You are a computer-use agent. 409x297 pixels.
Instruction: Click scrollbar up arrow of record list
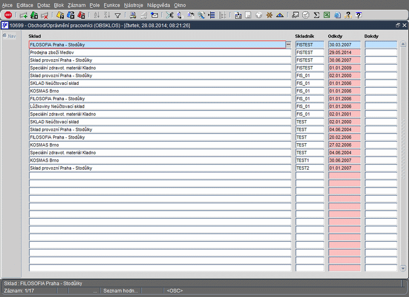pyautogui.click(x=403, y=44)
